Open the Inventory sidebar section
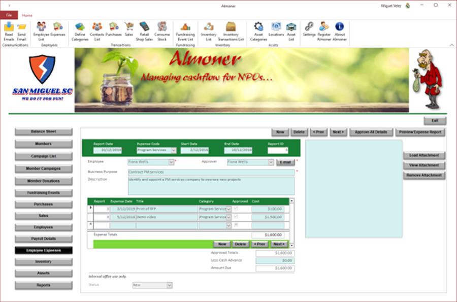Image resolution: width=457 pixels, height=302 pixels. (44, 262)
